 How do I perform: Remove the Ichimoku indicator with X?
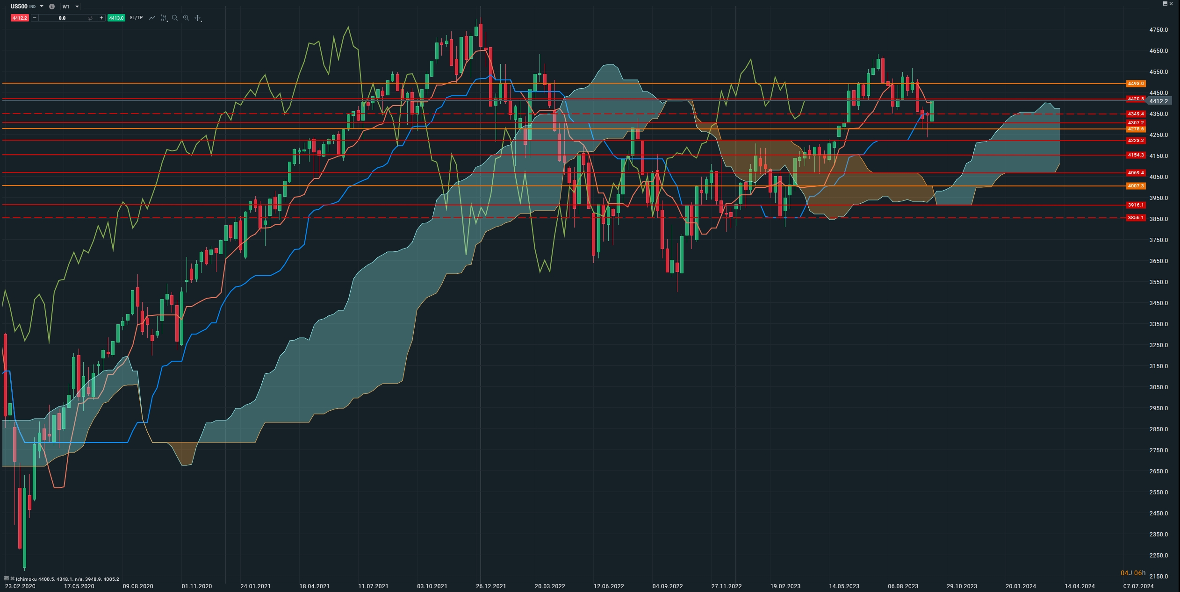click(x=12, y=578)
